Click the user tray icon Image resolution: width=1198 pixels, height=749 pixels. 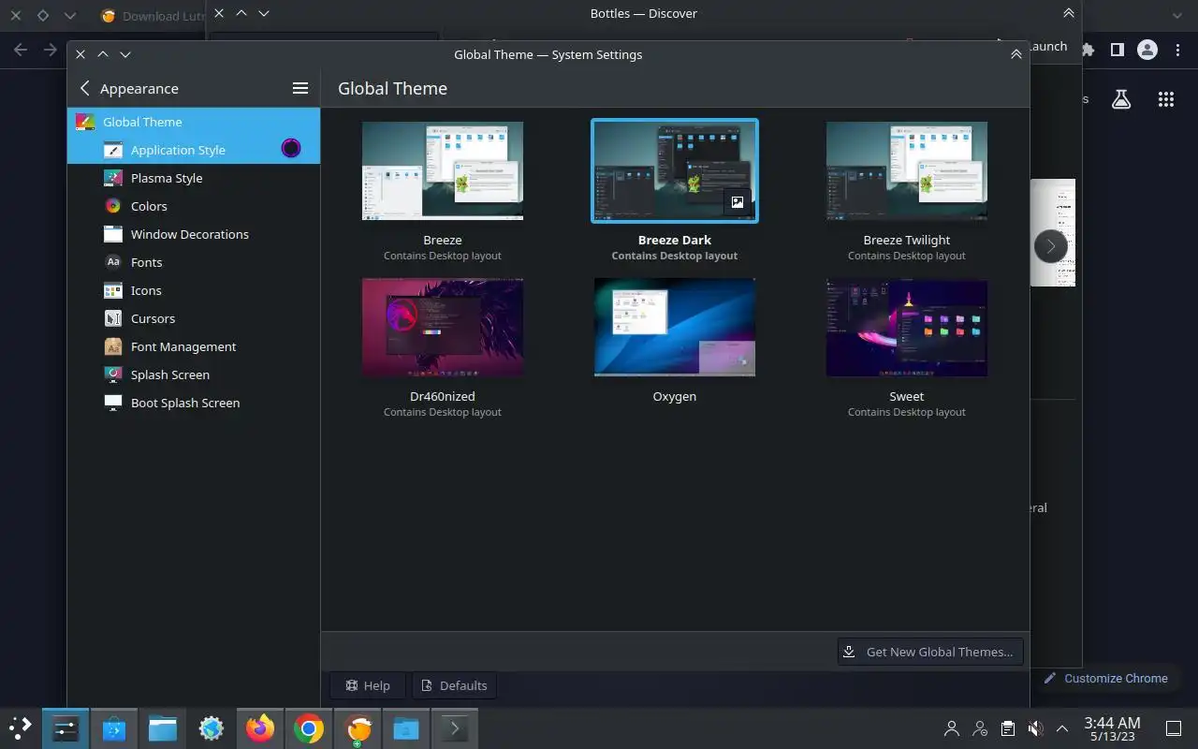click(x=952, y=728)
